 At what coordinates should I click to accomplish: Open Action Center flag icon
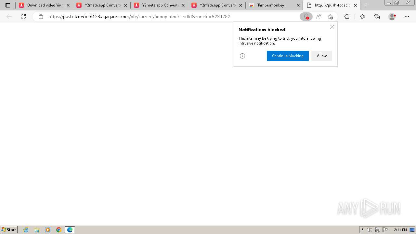tap(385, 230)
